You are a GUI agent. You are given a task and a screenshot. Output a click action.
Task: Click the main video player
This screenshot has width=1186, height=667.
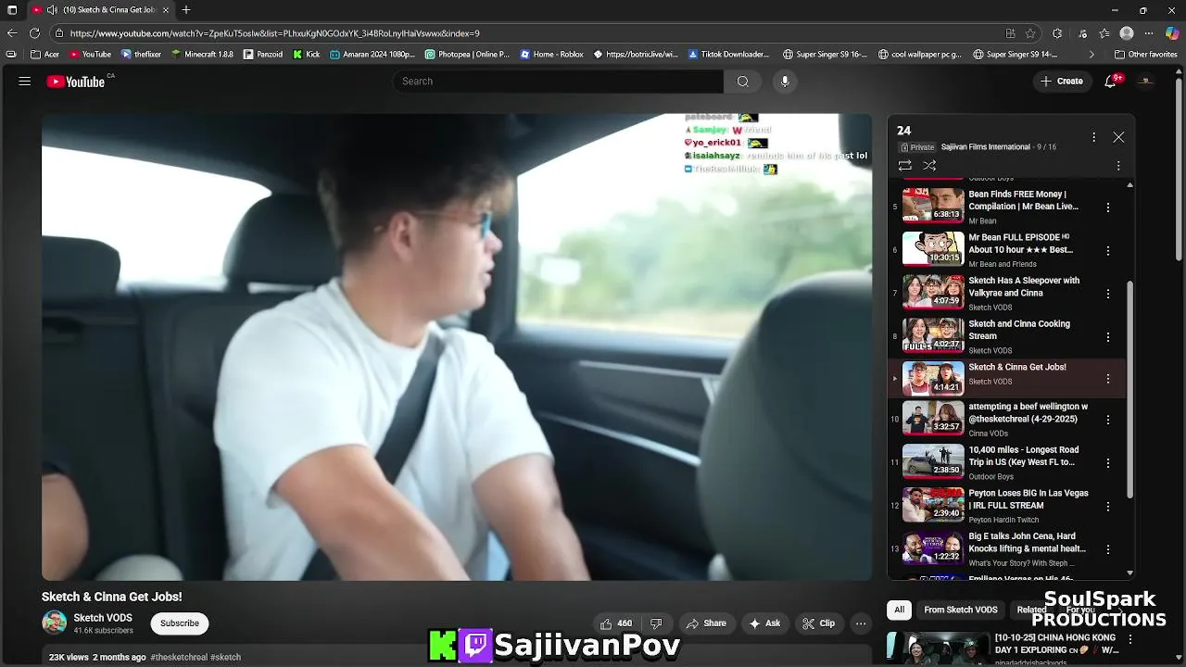457,347
